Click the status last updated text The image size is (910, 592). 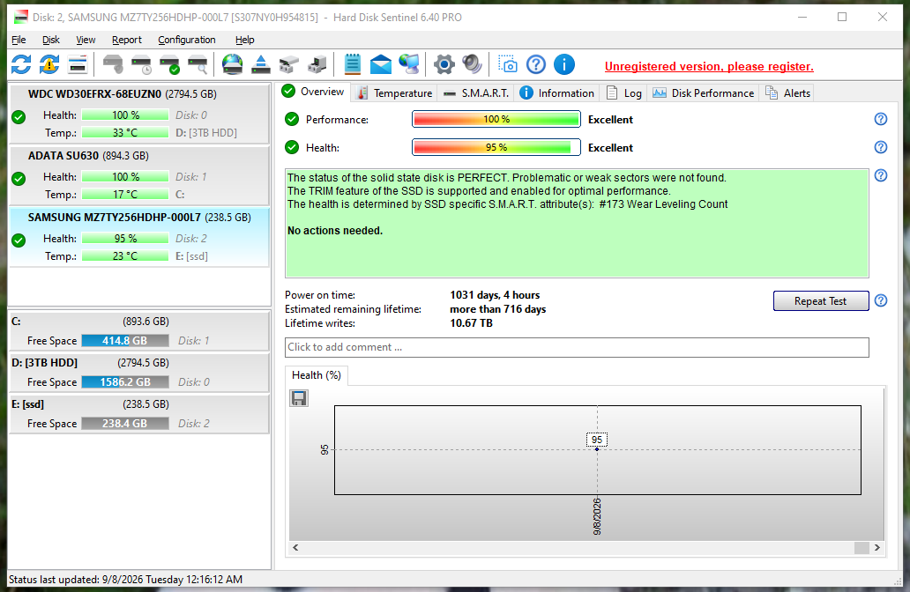(126, 580)
